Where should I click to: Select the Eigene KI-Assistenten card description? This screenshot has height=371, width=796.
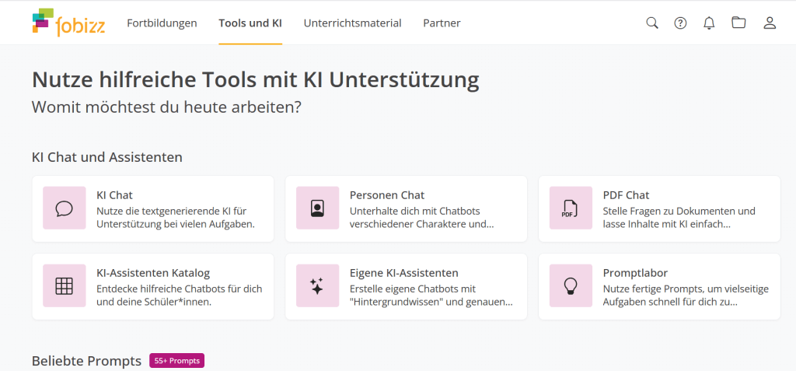[431, 295]
